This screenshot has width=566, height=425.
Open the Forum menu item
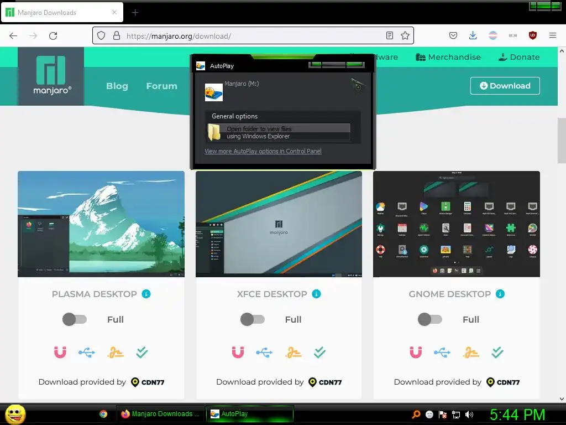(x=162, y=86)
